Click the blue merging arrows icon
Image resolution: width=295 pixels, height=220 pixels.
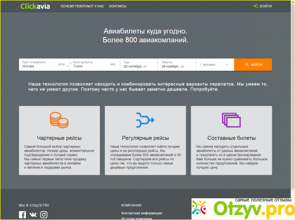[145, 120]
